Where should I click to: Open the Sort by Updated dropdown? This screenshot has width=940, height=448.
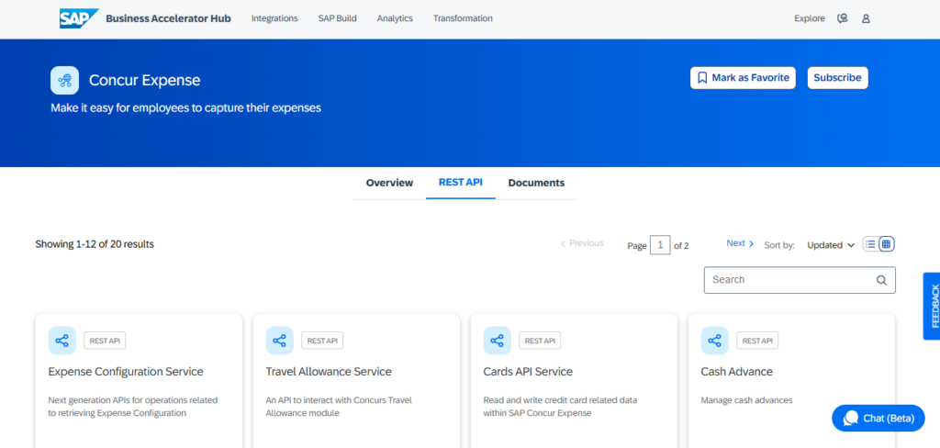[x=830, y=245]
